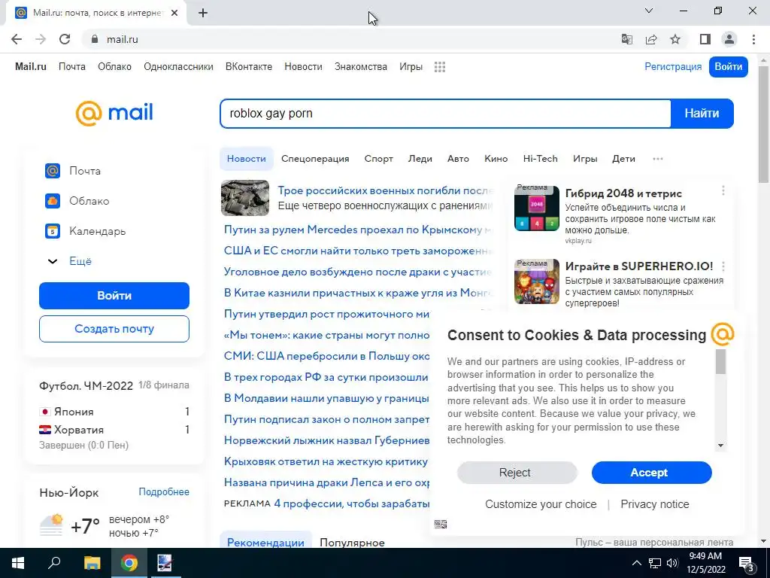Click the Найти search button
Screen dimensions: 770x578
pyautogui.click(x=702, y=114)
